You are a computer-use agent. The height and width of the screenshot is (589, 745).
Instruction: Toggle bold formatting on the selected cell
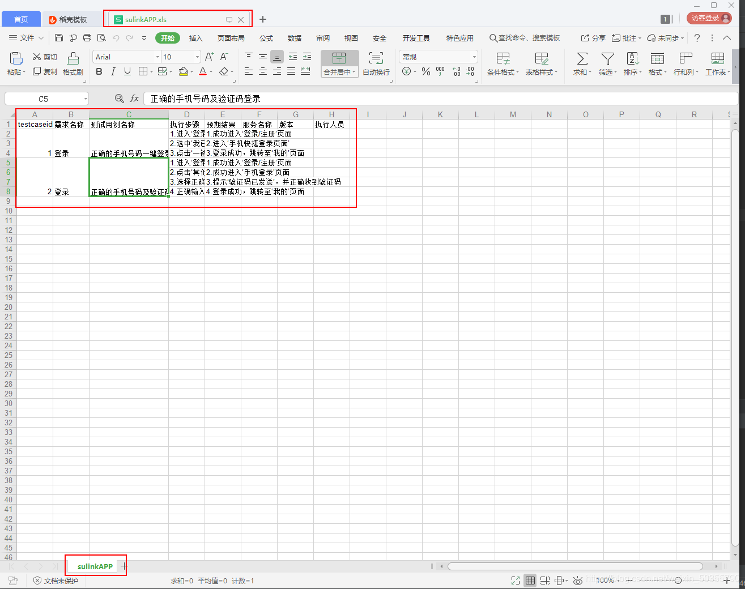(99, 71)
